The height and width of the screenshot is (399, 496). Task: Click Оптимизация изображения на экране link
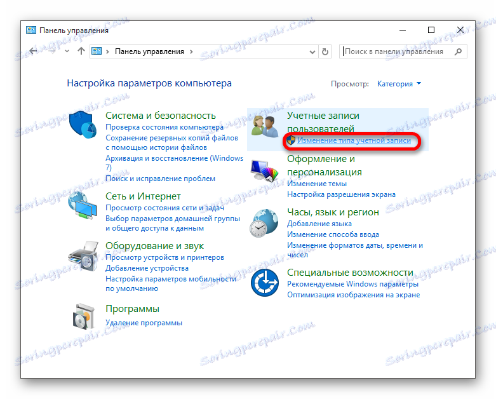[x=353, y=295]
